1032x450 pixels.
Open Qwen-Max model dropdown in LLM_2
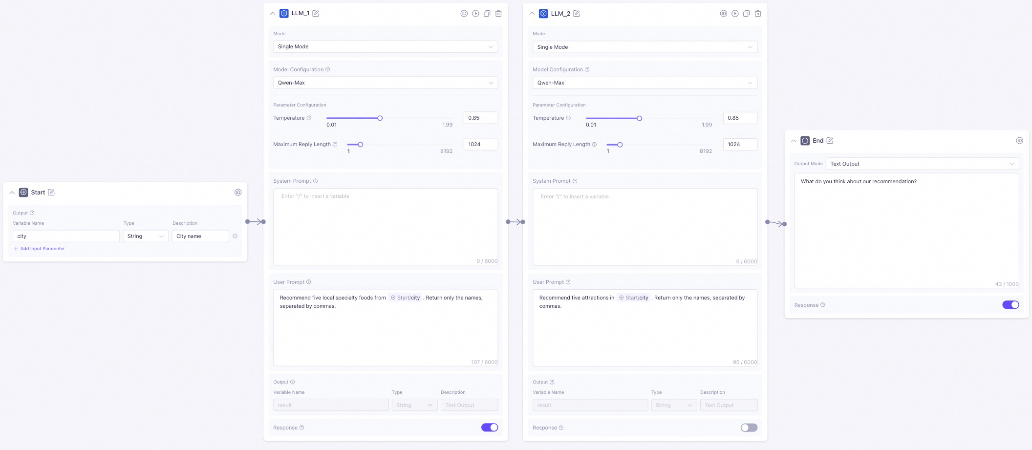pos(645,83)
